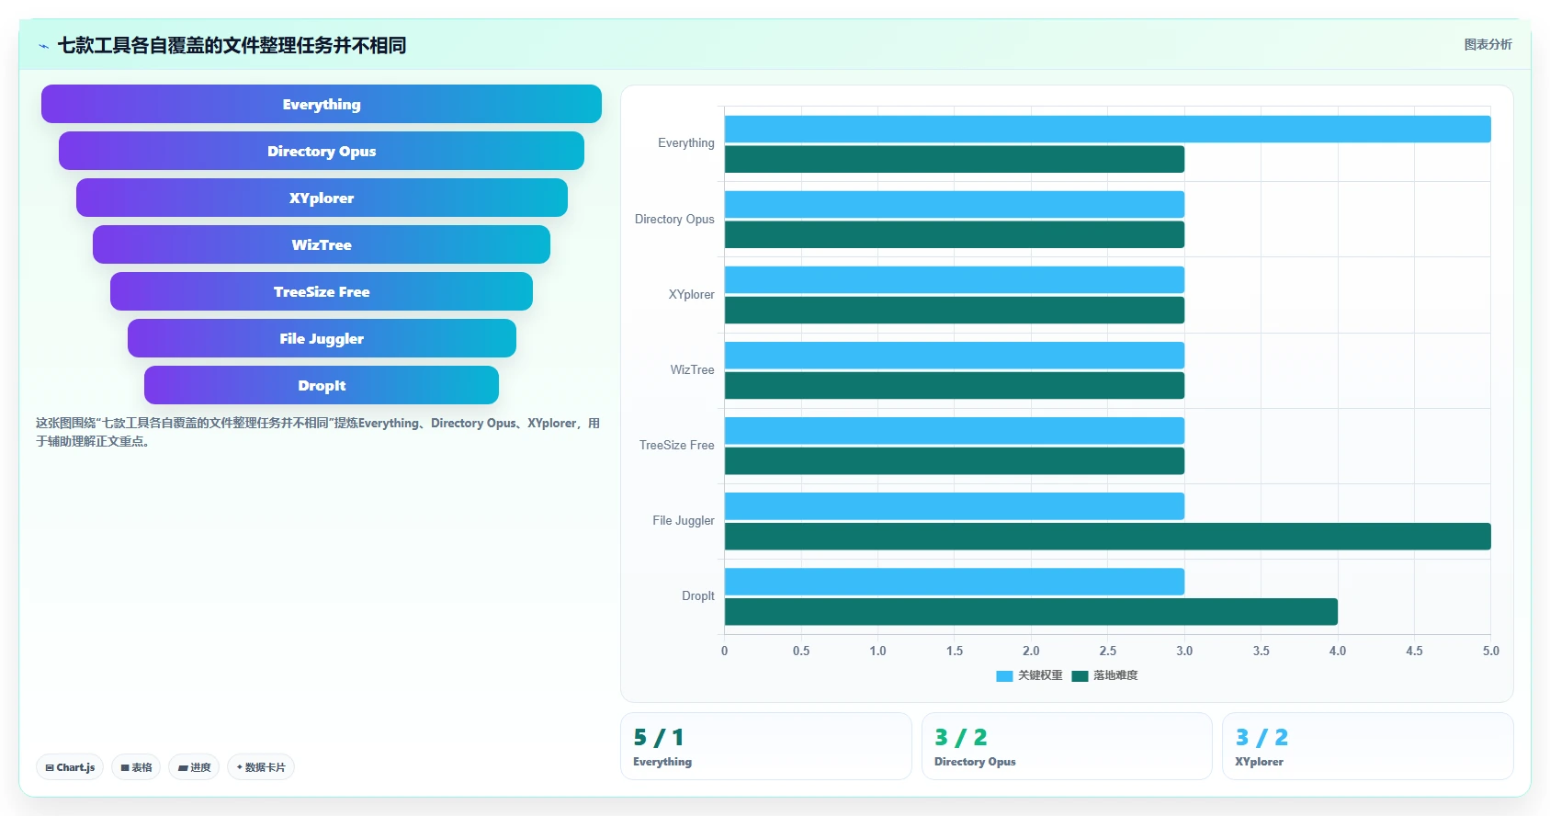This screenshot has width=1550, height=816.
Task: Toggle the 落地难度 legend swatch
Action: (x=1080, y=676)
